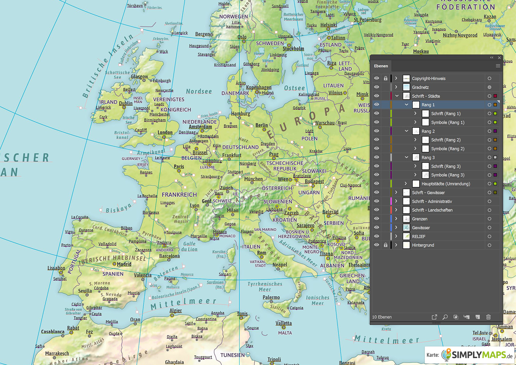Click the collect for export icon
516x365 pixels.
click(x=434, y=317)
